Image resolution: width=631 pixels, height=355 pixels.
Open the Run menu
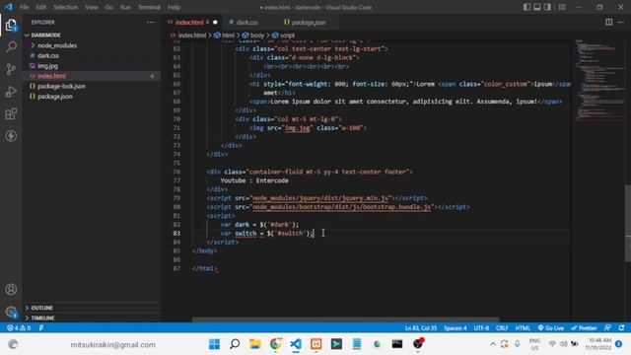pyautogui.click(x=125, y=7)
